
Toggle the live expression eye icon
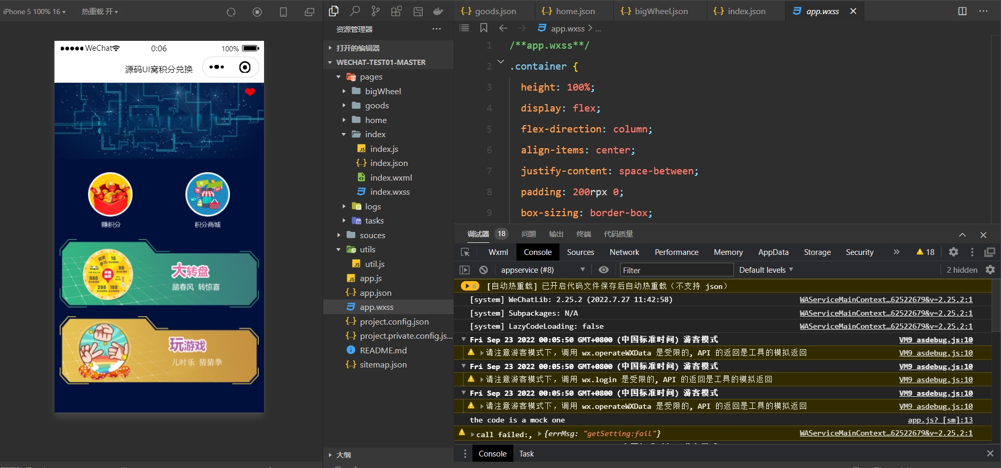coord(603,270)
